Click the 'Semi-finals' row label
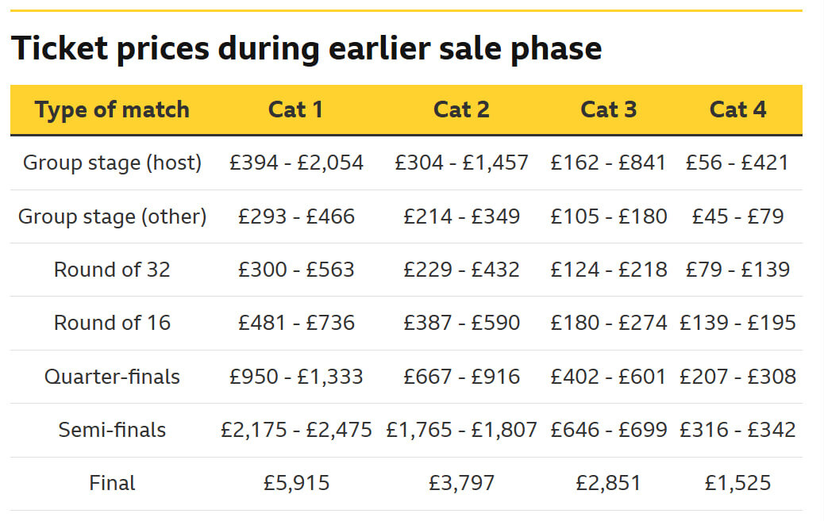Image resolution: width=824 pixels, height=521 pixels. pos(112,430)
